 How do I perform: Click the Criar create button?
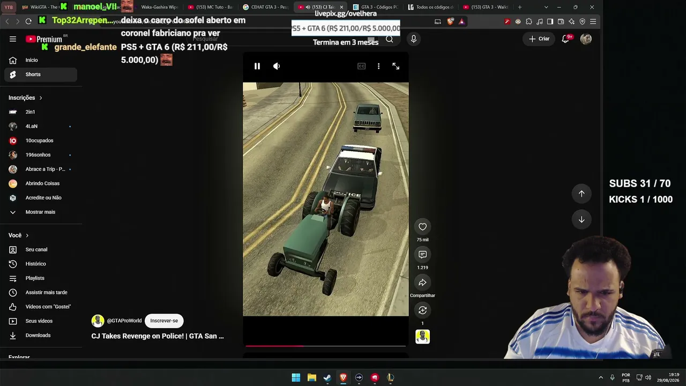click(539, 39)
